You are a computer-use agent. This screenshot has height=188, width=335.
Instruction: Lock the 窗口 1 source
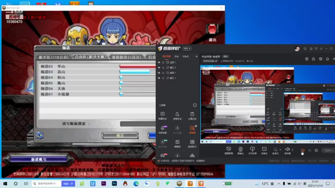click(163, 78)
